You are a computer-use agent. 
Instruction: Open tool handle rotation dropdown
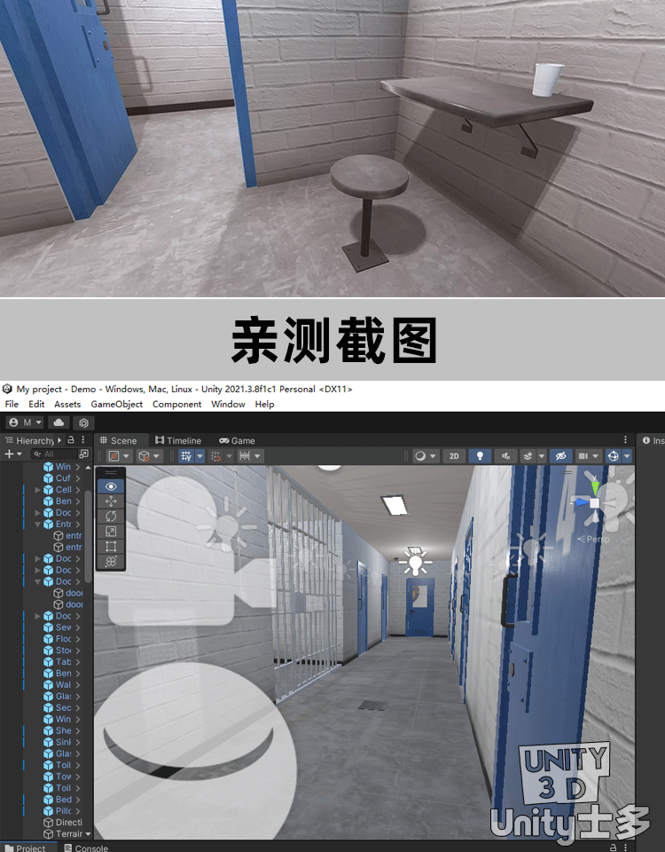pyautogui.click(x=149, y=456)
